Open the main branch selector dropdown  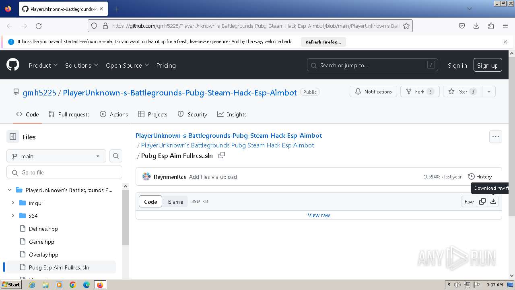pyautogui.click(x=56, y=156)
